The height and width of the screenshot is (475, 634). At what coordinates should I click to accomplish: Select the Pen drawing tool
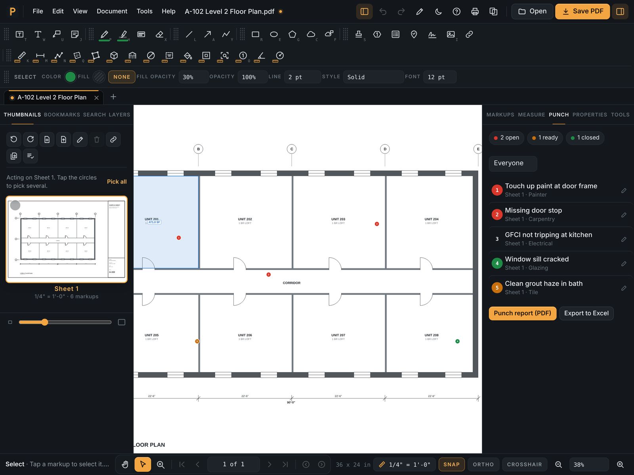click(104, 34)
